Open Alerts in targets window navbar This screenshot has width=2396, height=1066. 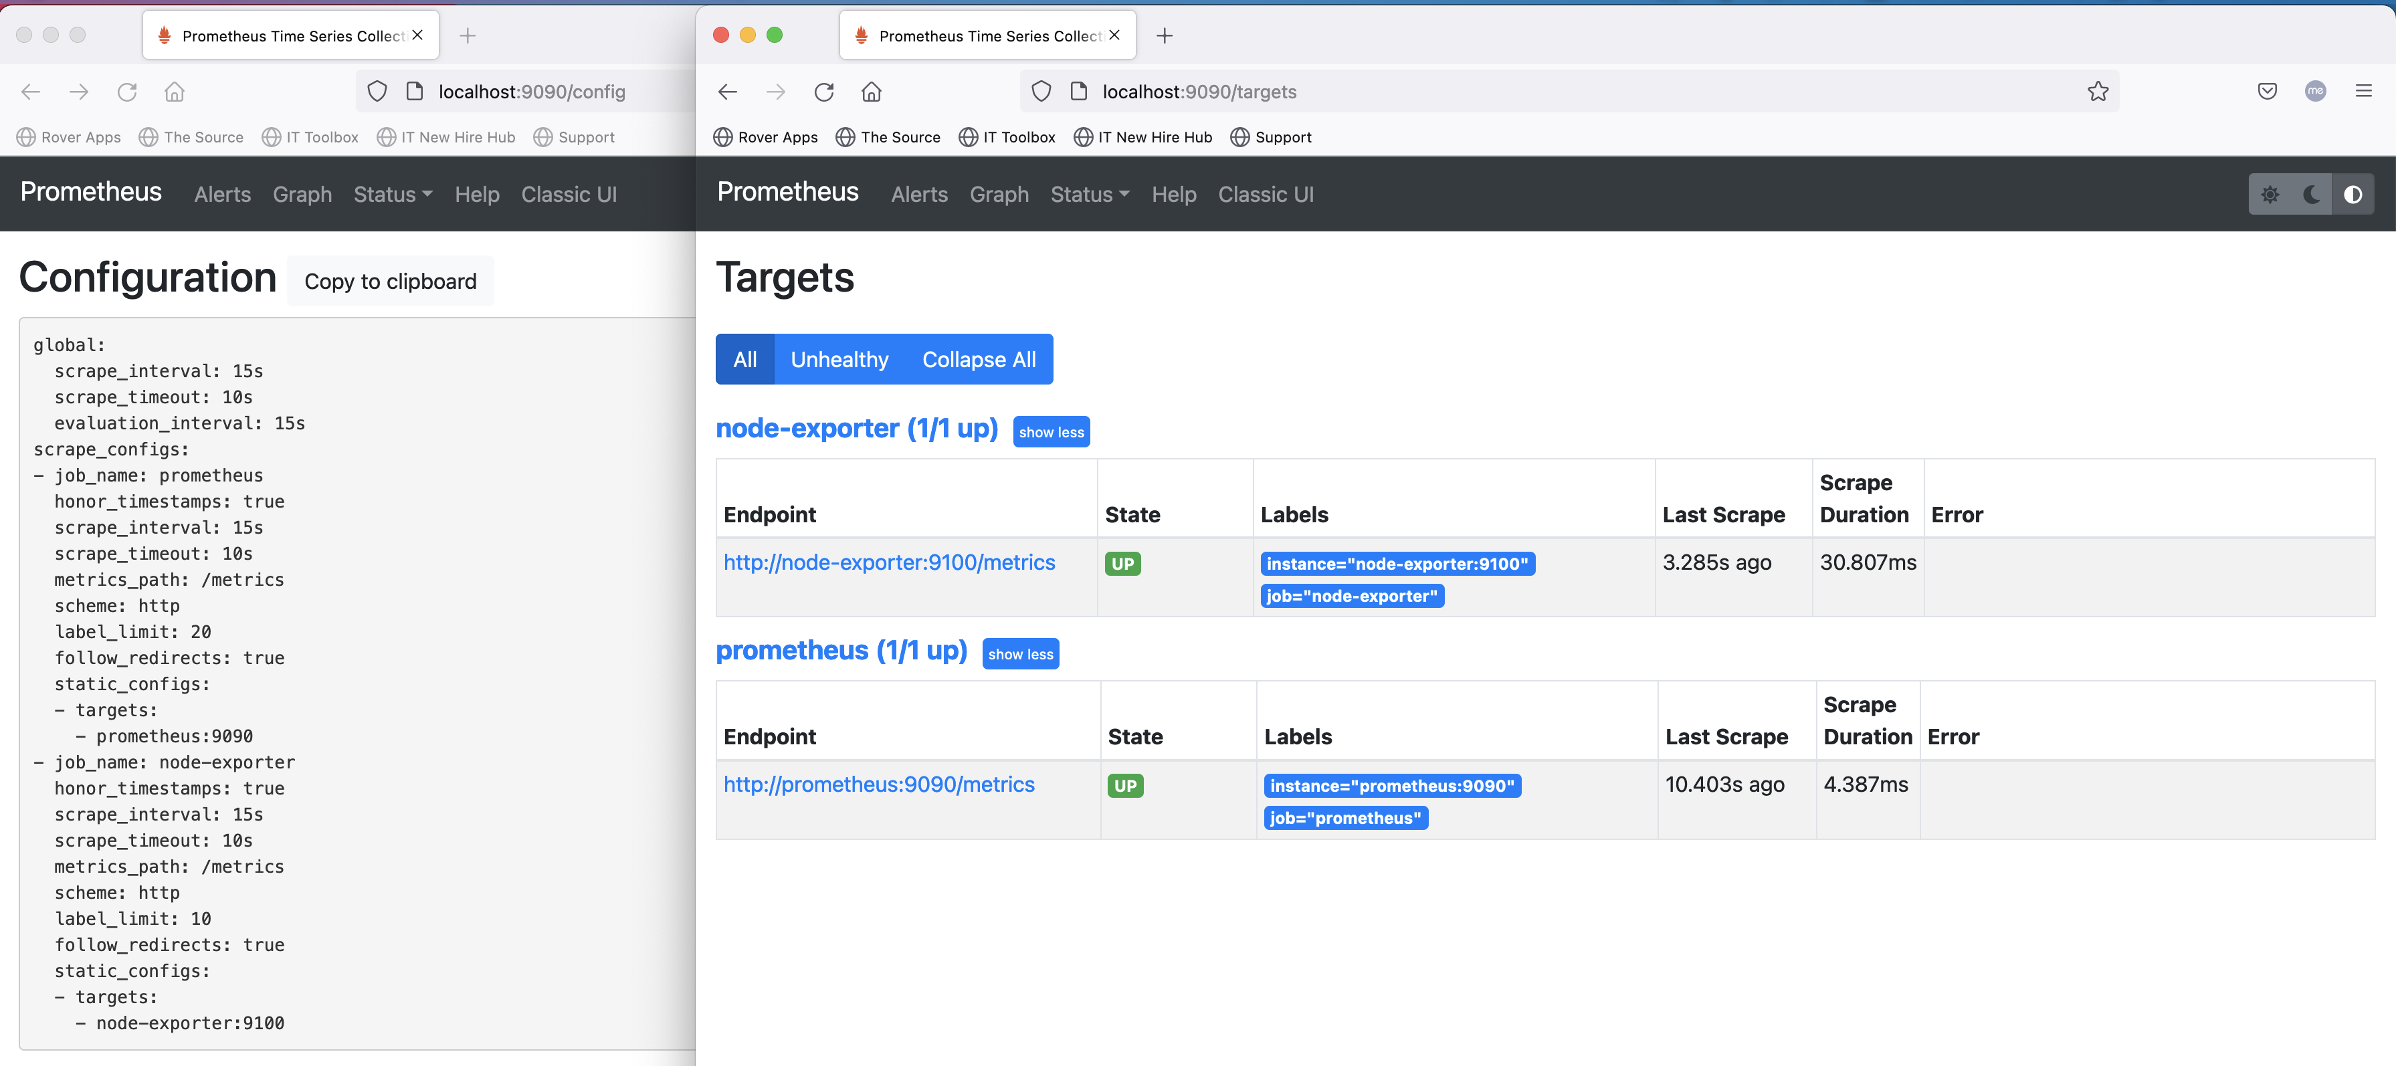point(919,195)
